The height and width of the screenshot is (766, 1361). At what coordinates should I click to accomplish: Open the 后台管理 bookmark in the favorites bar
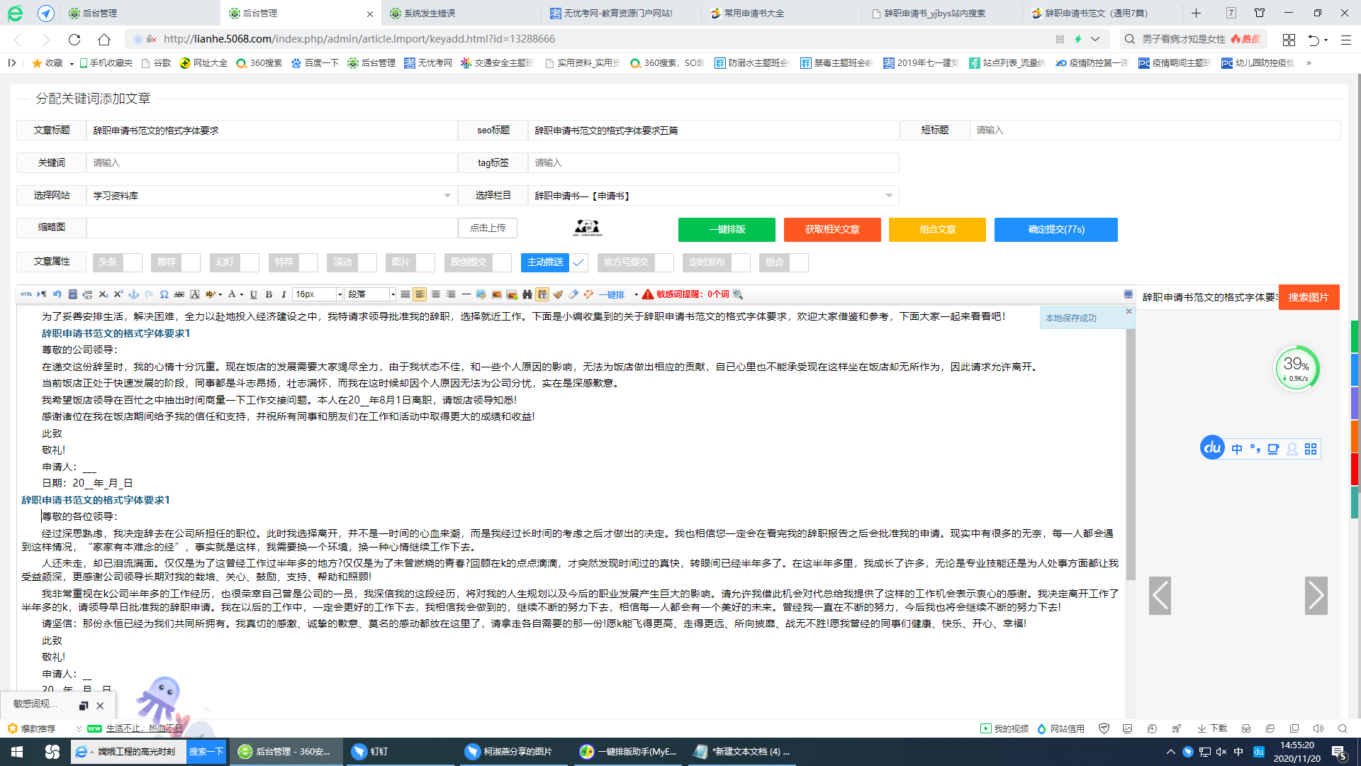(371, 62)
